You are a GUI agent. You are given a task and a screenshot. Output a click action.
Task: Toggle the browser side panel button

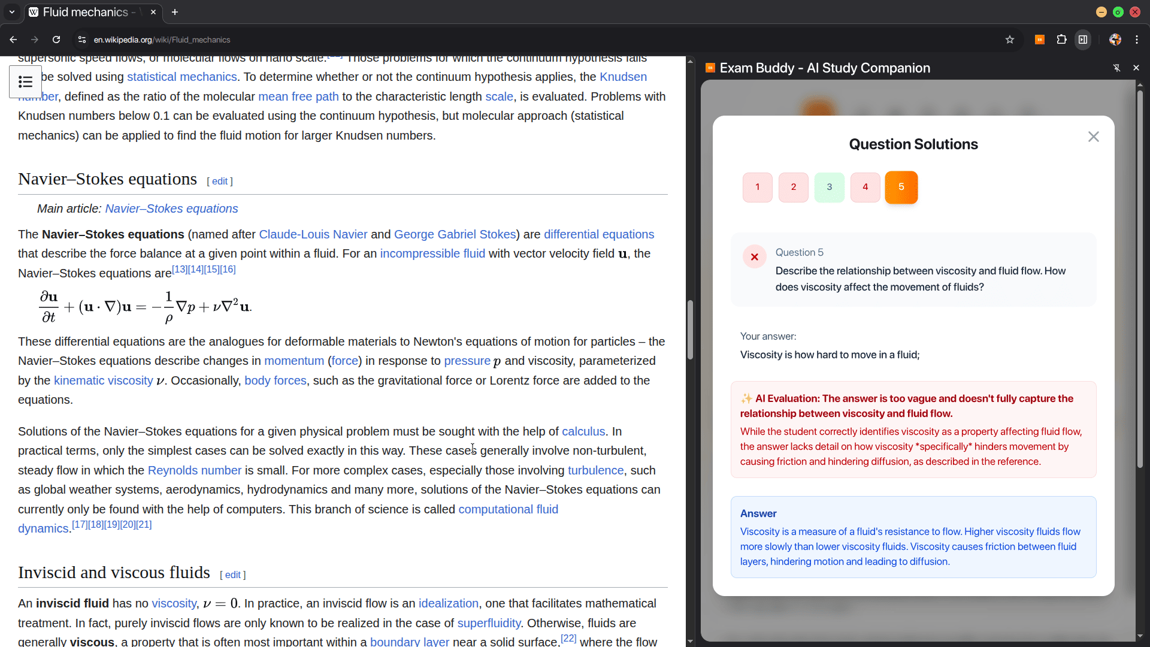pos(1083,40)
